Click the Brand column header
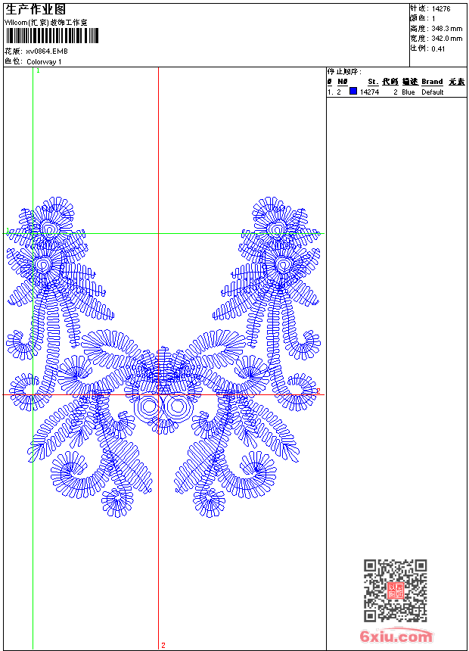The height and width of the screenshot is (651, 469). click(432, 82)
